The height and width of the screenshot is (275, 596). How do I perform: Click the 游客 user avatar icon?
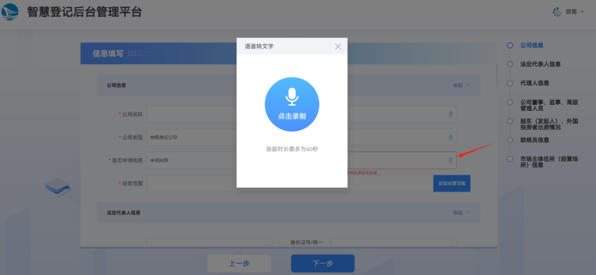pyautogui.click(x=557, y=12)
